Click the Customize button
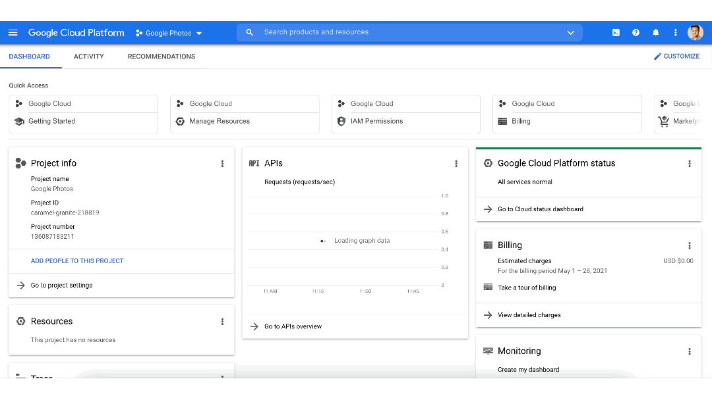Viewport: 712px width, 400px height. 676,57
